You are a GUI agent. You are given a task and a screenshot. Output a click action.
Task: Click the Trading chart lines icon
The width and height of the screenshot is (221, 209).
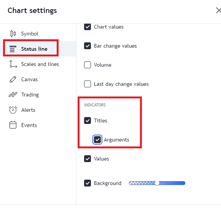[13, 95]
